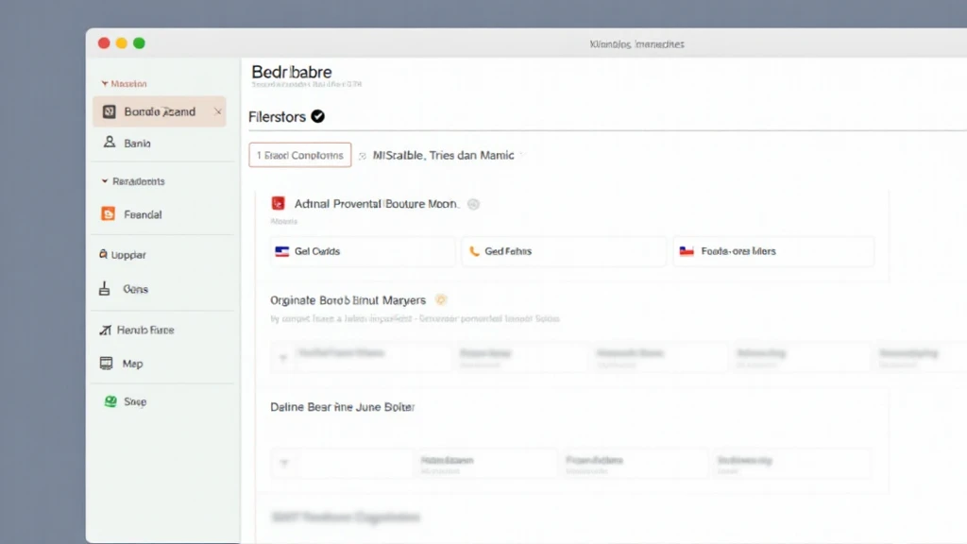Click the Renub Farce chart icon
967x544 pixels.
[106, 330]
